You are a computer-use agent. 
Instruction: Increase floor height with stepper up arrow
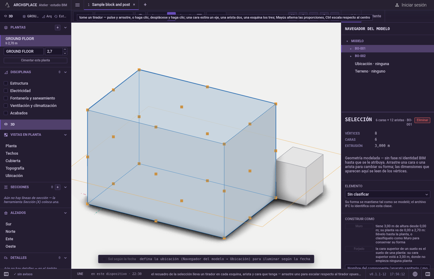65,50
